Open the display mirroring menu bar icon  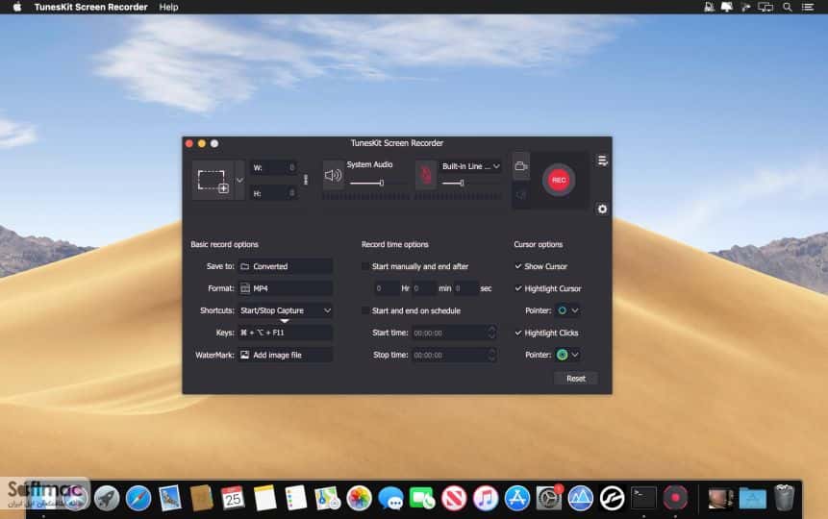tap(765, 7)
